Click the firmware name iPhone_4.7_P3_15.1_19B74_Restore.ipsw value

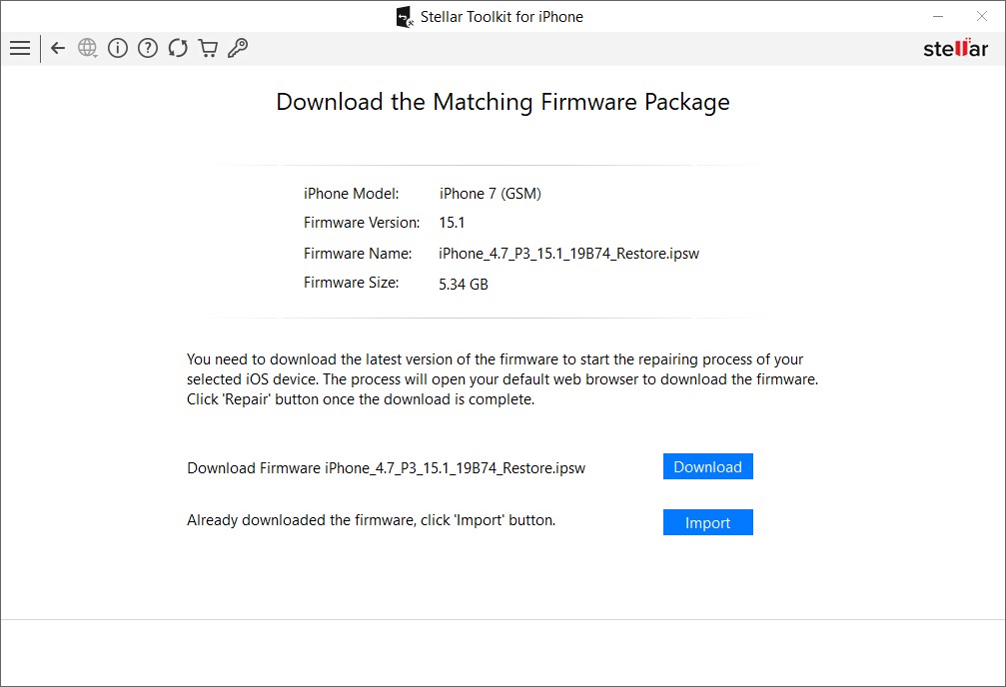tap(568, 254)
